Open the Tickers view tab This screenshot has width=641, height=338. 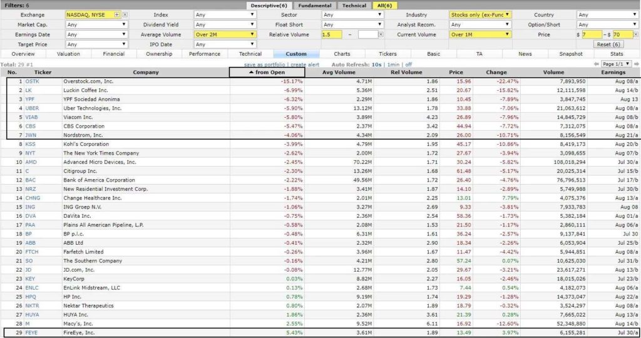pyautogui.click(x=387, y=54)
